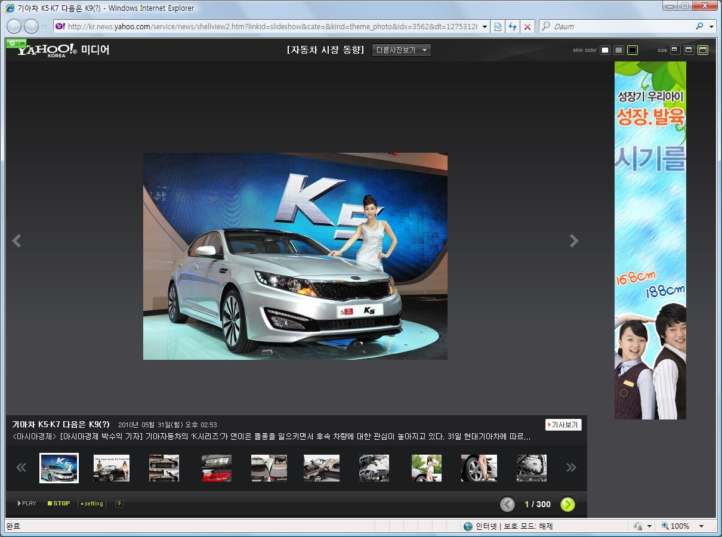Go forward with the browser Forward button
The image size is (722, 537).
click(31, 26)
